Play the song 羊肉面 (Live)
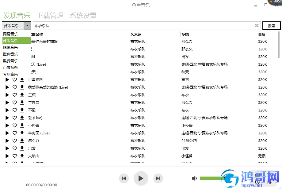282x190 pixels. click(x=7, y=133)
